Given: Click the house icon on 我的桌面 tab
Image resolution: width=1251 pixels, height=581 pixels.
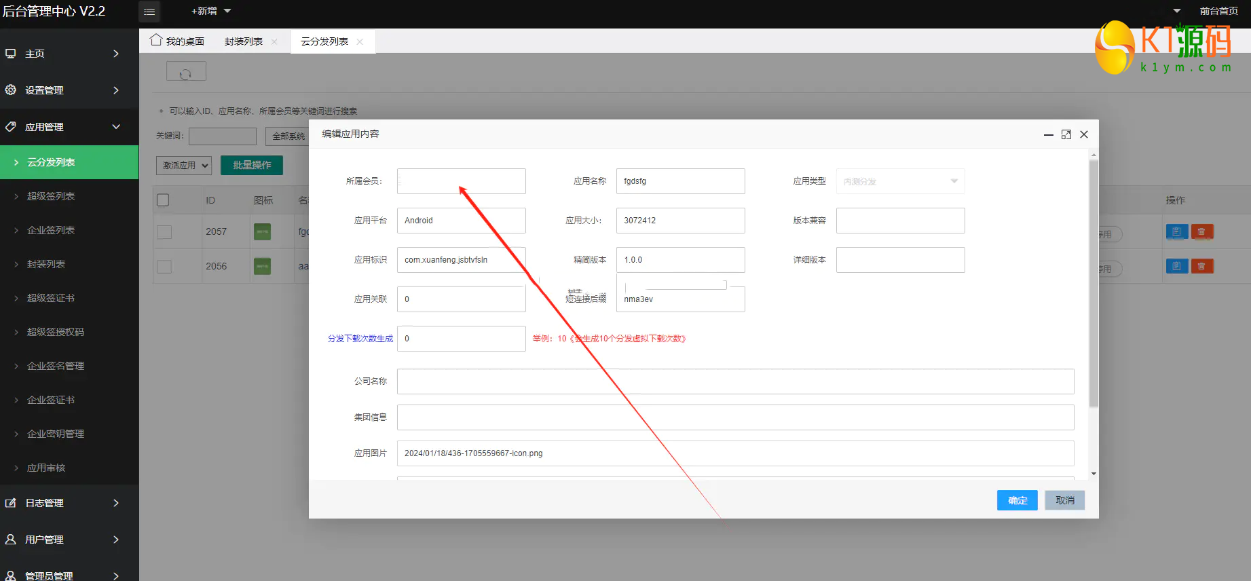Looking at the screenshot, I should (x=156, y=40).
